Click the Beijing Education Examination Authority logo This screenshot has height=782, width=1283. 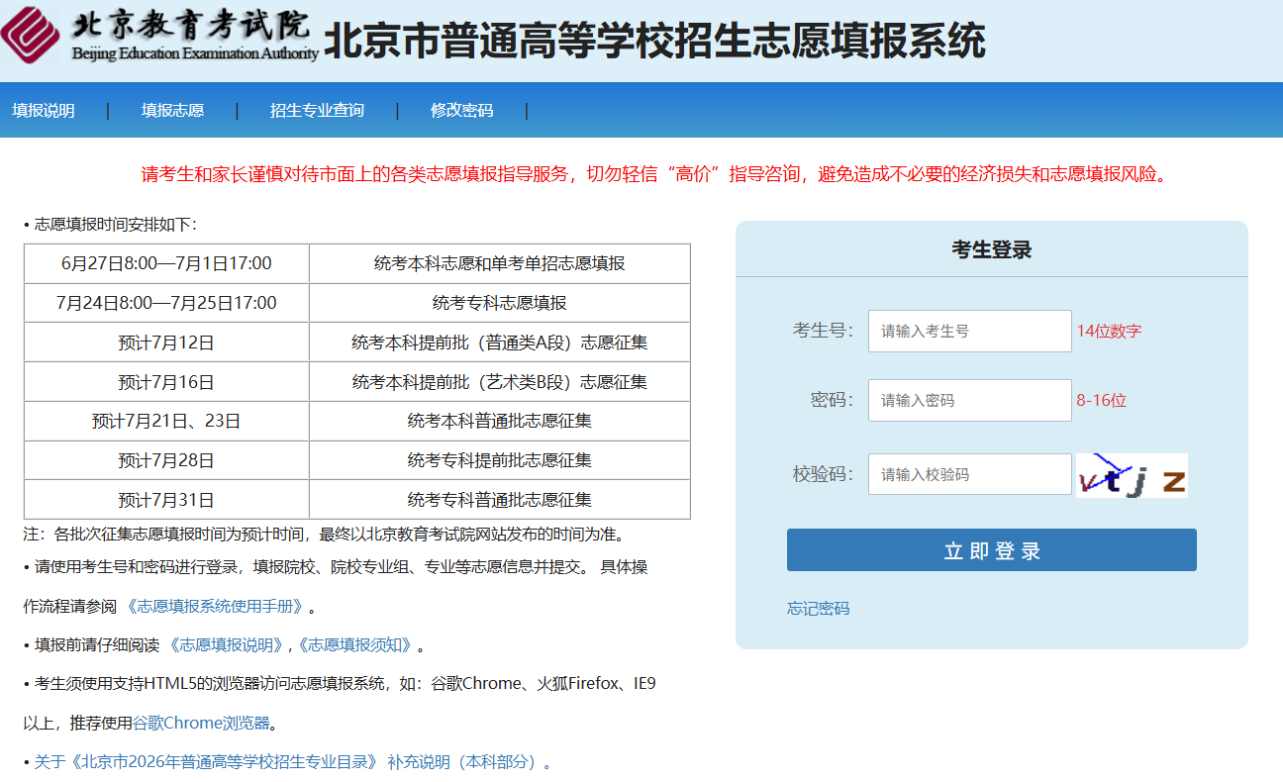coord(159,34)
